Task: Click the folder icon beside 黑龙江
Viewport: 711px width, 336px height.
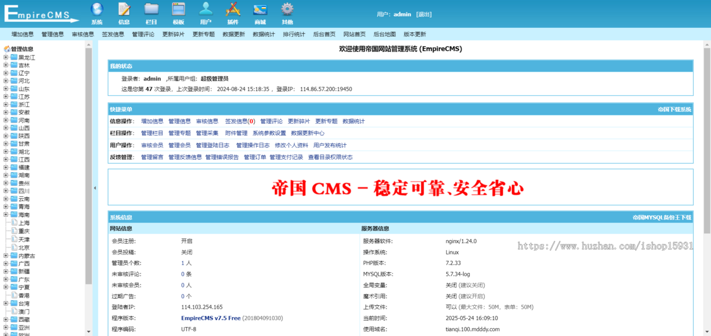Action: [x=14, y=57]
